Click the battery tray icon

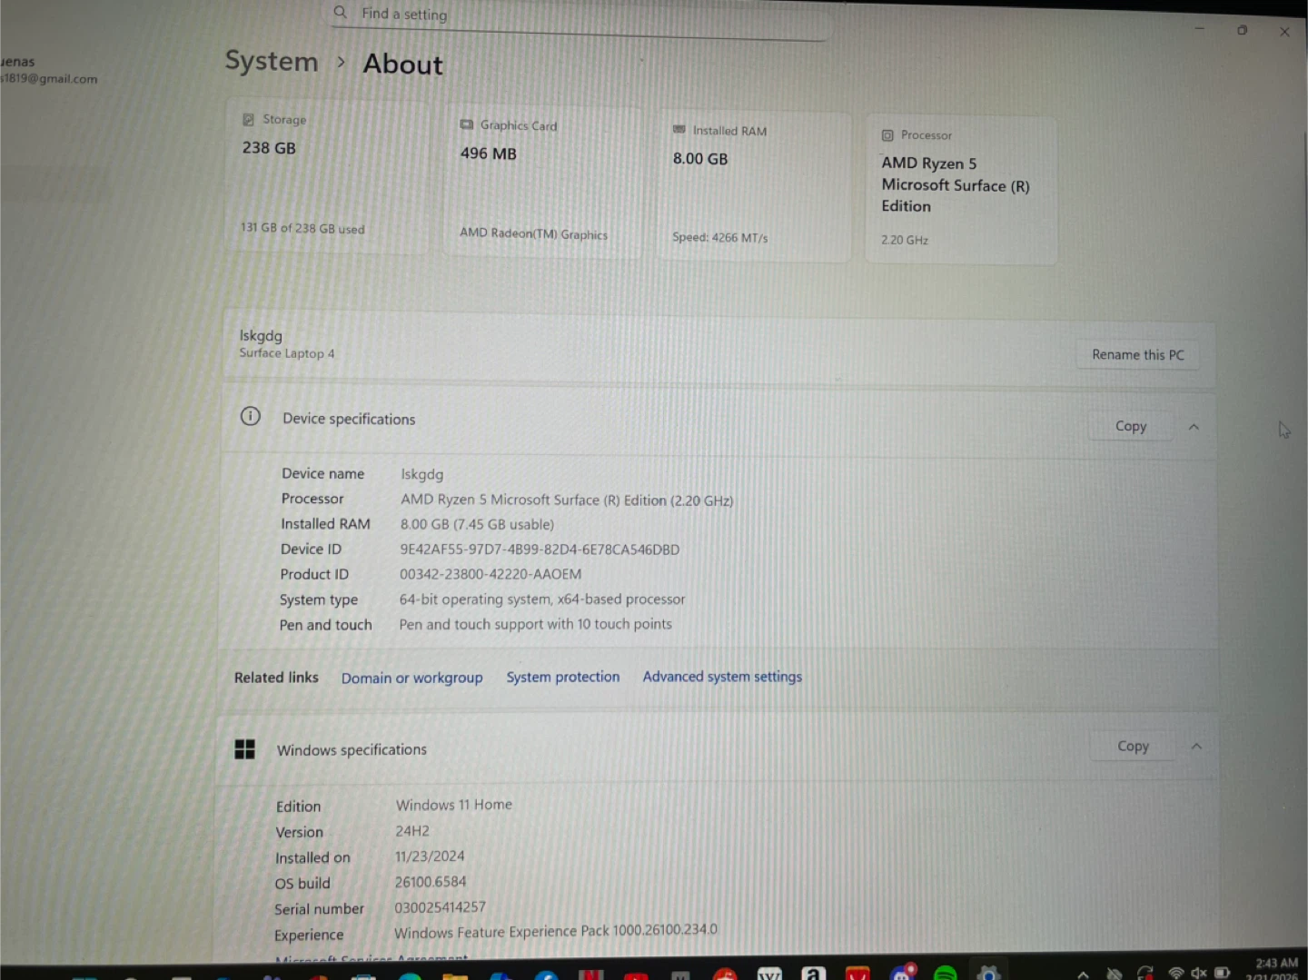coord(1223,974)
